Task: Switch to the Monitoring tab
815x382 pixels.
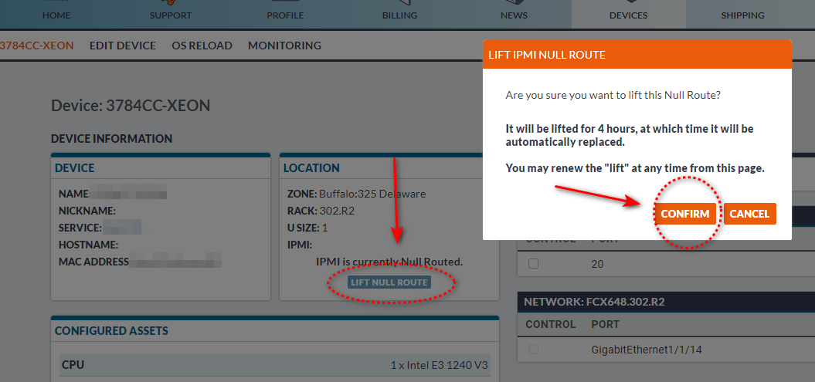Action: [284, 46]
